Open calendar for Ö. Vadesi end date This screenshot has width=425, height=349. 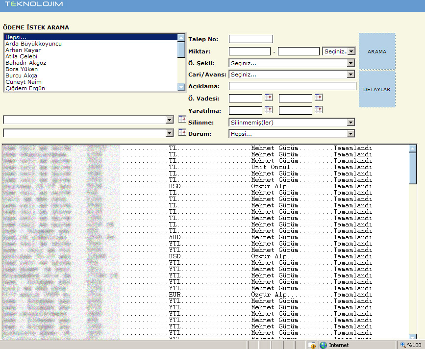(x=318, y=98)
